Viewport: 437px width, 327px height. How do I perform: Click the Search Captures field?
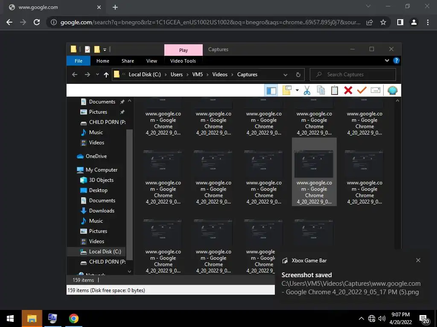353,75
